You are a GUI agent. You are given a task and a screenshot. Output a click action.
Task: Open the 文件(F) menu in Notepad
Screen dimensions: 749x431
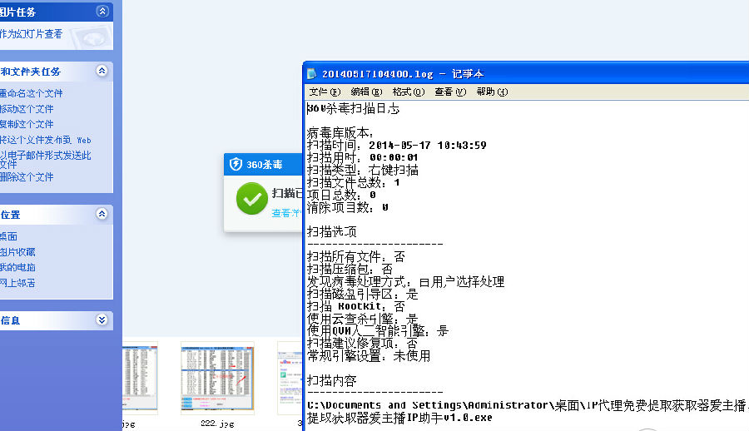click(x=325, y=92)
